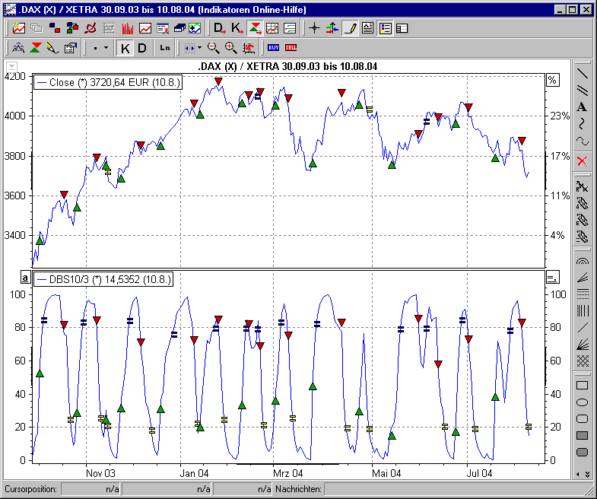Click the Close price legend label
Viewport: 597px width, 499px height.
(107, 82)
